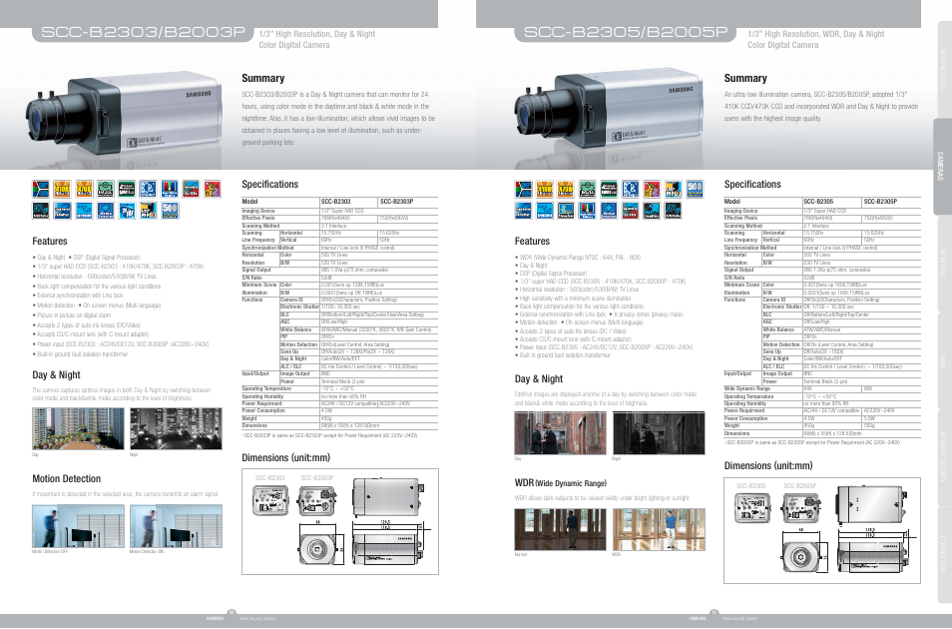Click the green line-lock badge on SCC-B2303 page
Viewport: 952px width, 629px height.
click(105, 189)
